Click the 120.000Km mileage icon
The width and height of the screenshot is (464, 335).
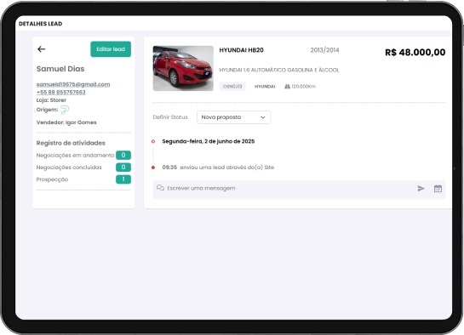point(287,87)
